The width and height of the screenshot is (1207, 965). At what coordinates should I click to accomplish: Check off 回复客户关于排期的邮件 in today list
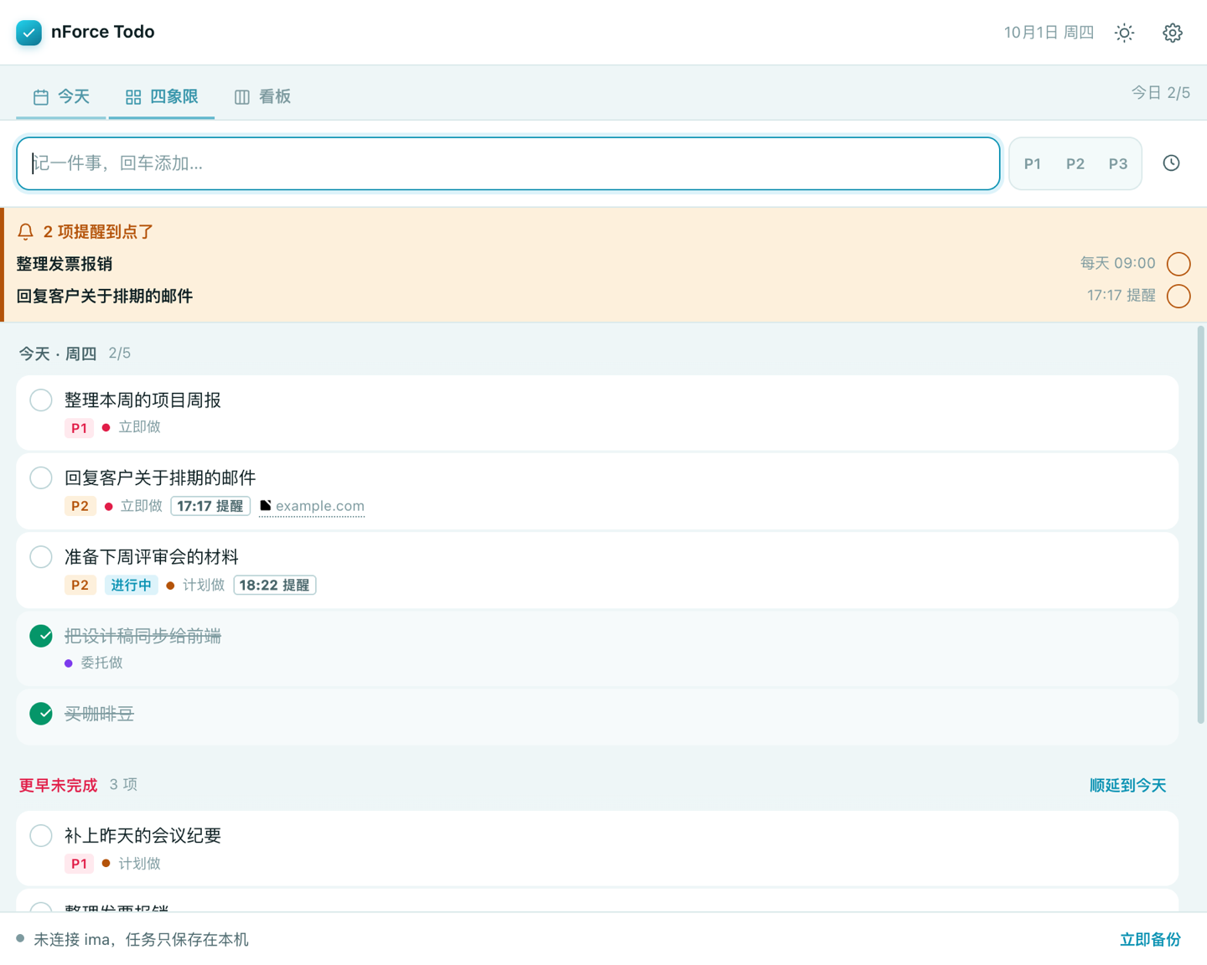click(x=41, y=477)
